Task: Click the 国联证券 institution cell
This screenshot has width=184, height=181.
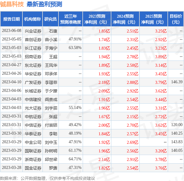Action: tap(33, 151)
